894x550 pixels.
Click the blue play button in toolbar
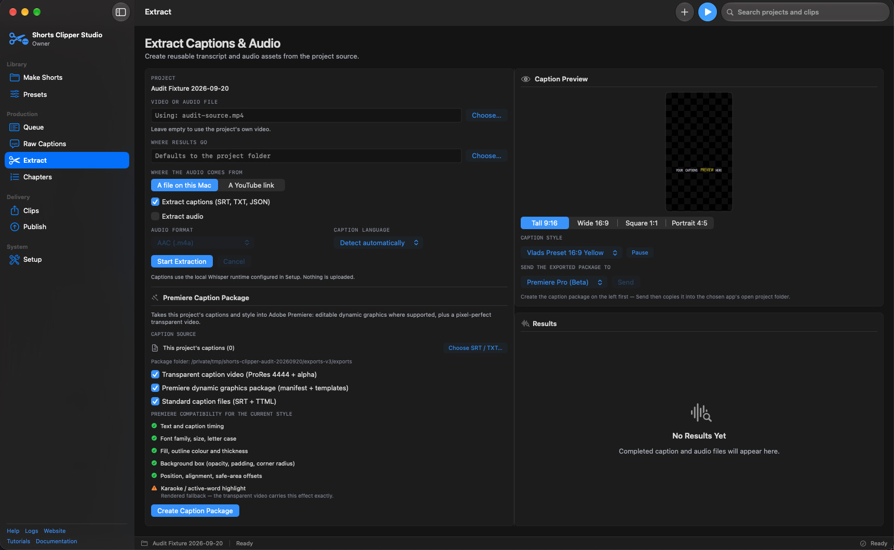pos(708,12)
